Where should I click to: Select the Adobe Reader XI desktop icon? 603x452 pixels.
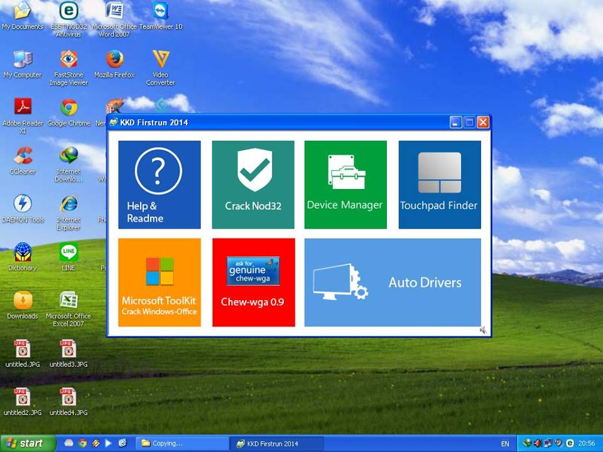tap(23, 116)
